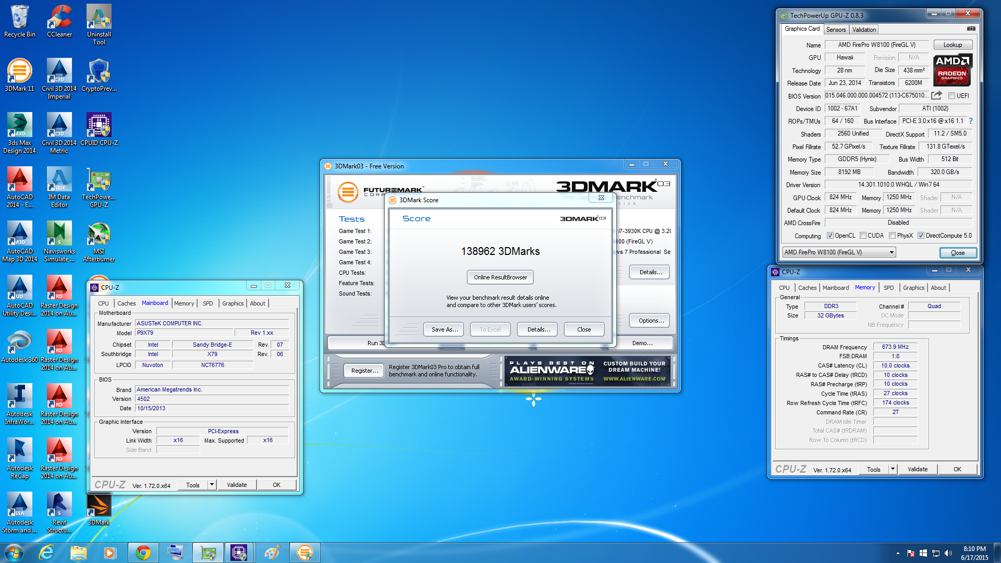Click the GPU-Z screenshot camera icon
Screen dimensions: 1001x563
pyautogui.click(x=971, y=29)
